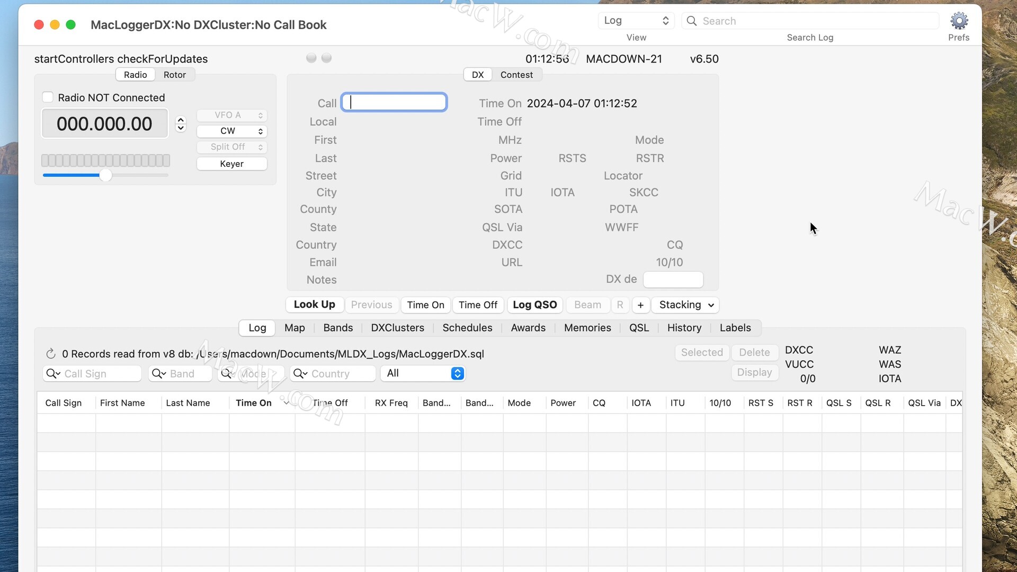This screenshot has height=572, width=1017.
Task: Open the Schedules tab
Action: click(467, 328)
